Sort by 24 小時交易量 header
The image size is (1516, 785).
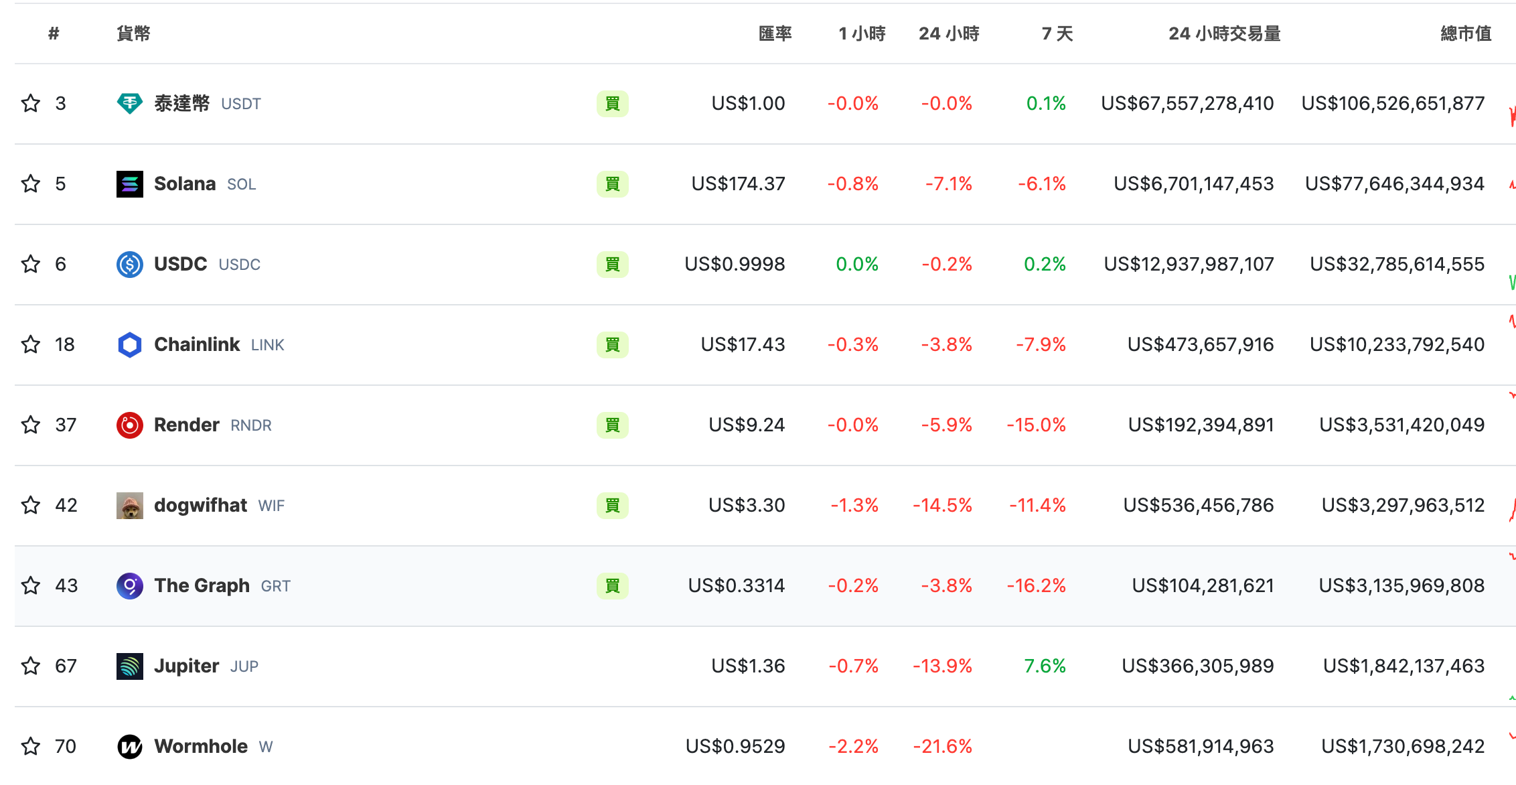click(1224, 33)
